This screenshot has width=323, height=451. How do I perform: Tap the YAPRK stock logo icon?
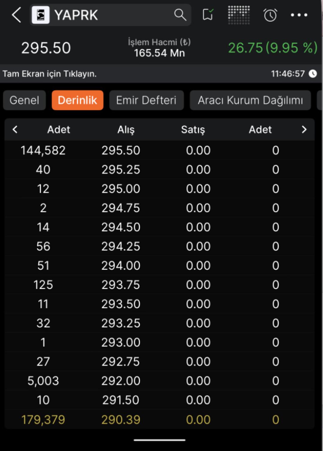41,15
